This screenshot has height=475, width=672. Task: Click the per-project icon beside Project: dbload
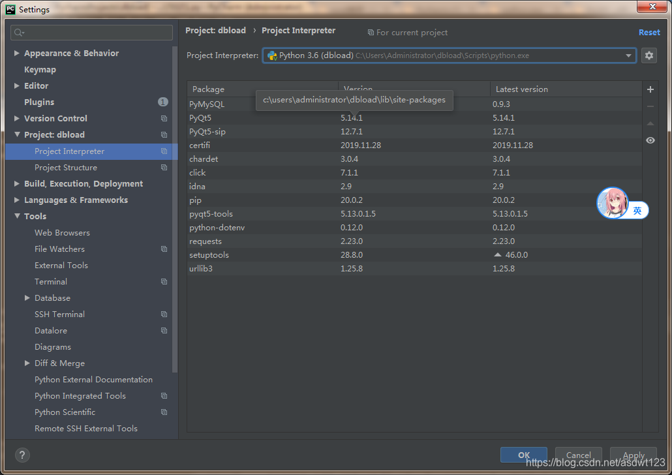164,134
